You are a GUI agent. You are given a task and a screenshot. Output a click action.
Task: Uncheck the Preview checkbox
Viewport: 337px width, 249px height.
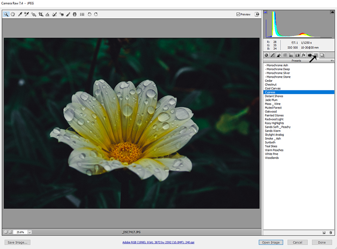[x=238, y=14]
